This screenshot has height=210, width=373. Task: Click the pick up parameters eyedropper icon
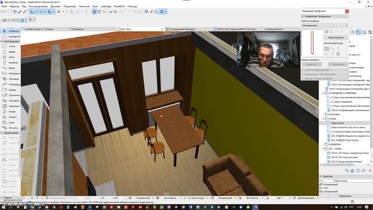click(x=20, y=12)
